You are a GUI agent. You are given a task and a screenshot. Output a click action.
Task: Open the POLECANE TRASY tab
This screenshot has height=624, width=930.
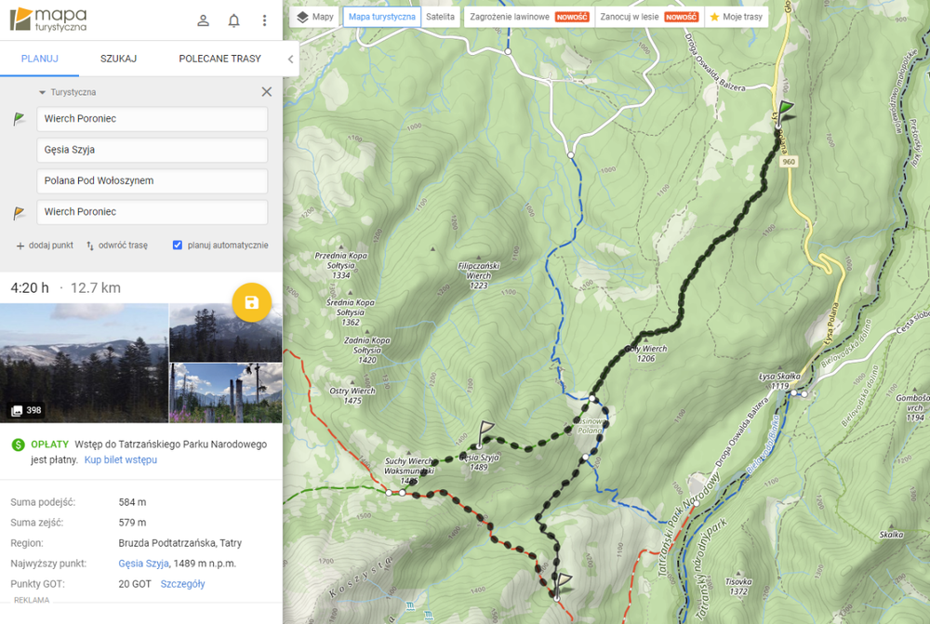(219, 59)
